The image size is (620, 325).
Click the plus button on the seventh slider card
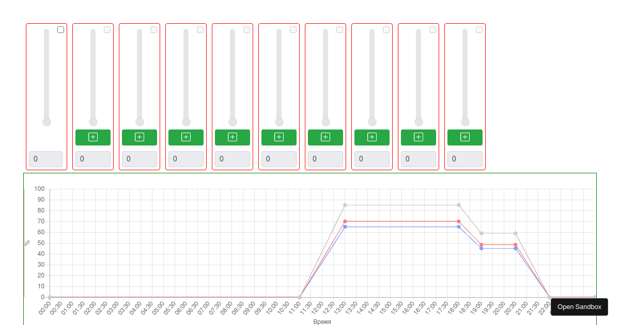pos(326,137)
